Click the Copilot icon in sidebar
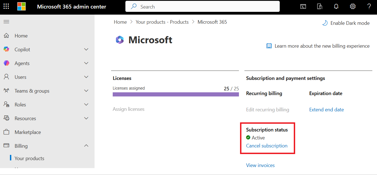The image size is (377, 175). click(6, 49)
